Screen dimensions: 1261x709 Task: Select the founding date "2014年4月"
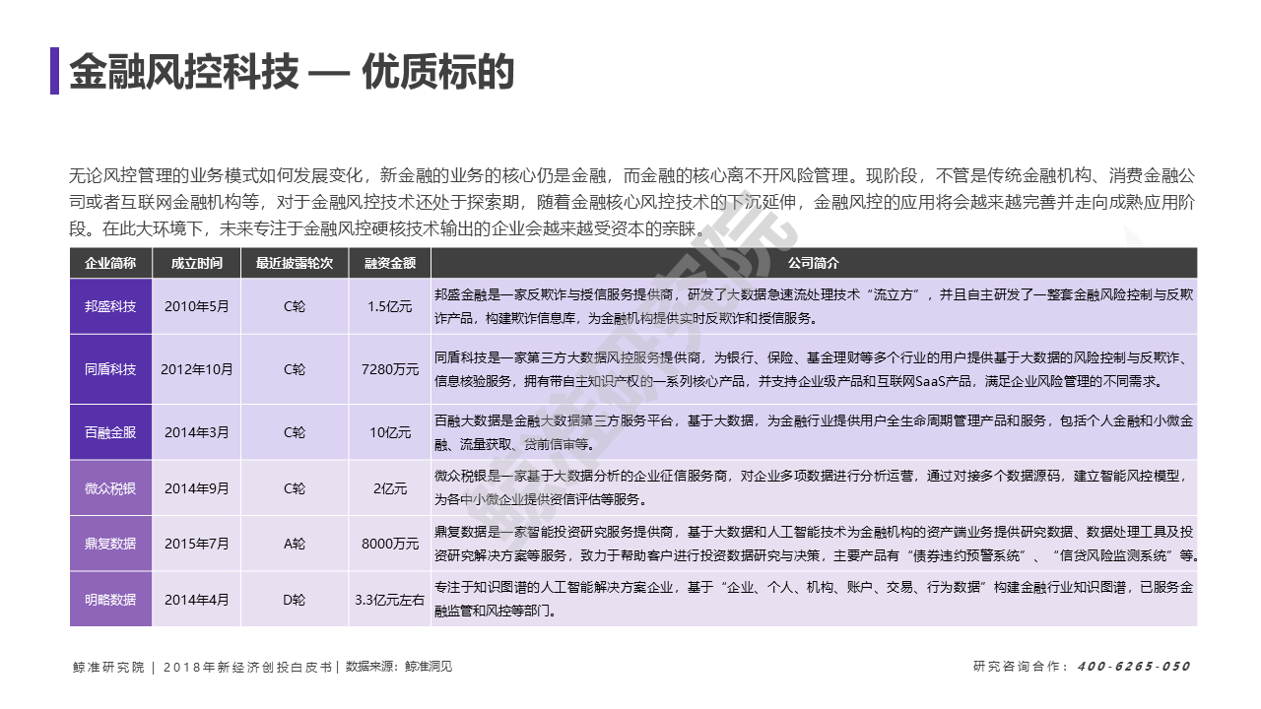coord(196,599)
